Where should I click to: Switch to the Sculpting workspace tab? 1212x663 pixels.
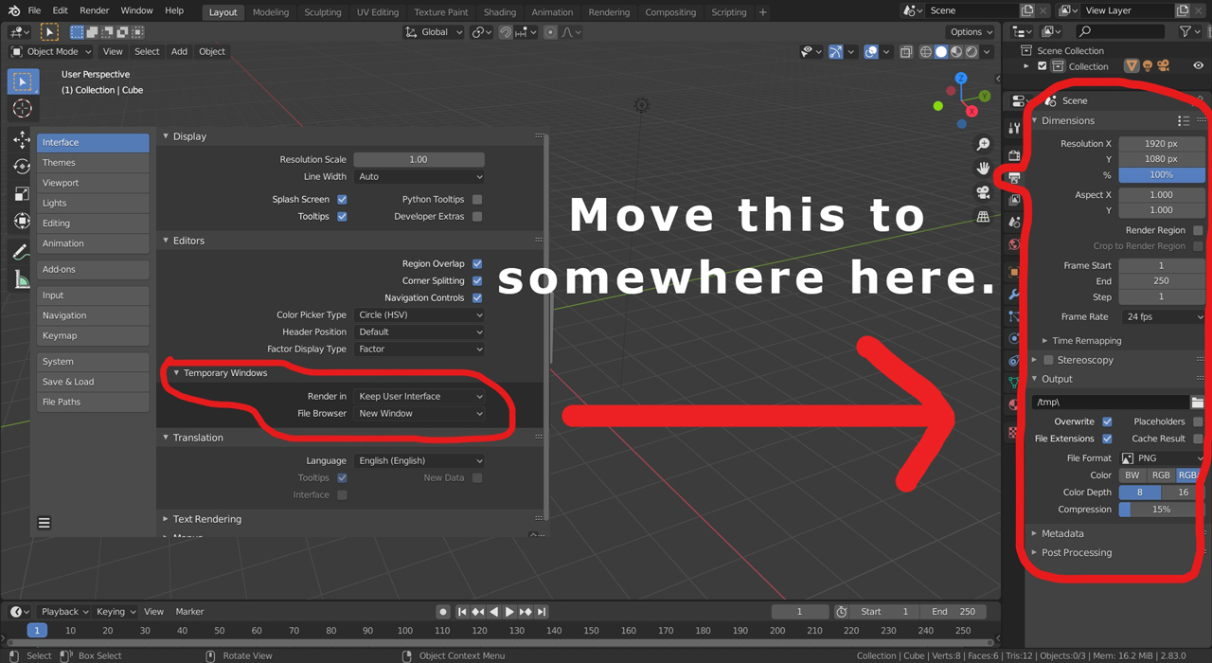[322, 12]
